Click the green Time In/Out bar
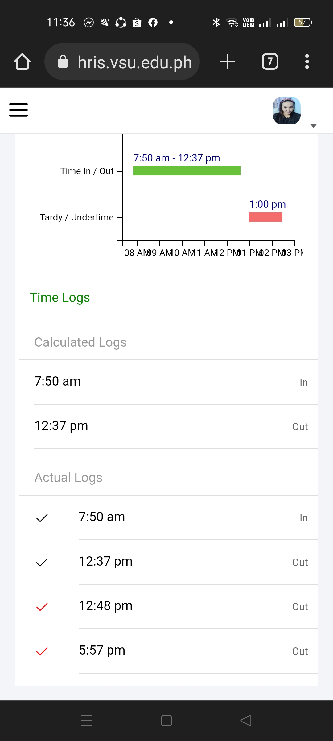Screen dimensions: 333x741 point(187,171)
